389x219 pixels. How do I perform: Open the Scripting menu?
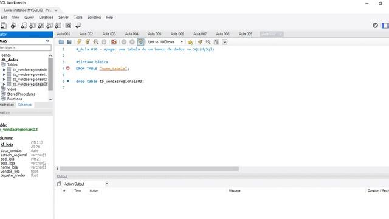pos(94,18)
